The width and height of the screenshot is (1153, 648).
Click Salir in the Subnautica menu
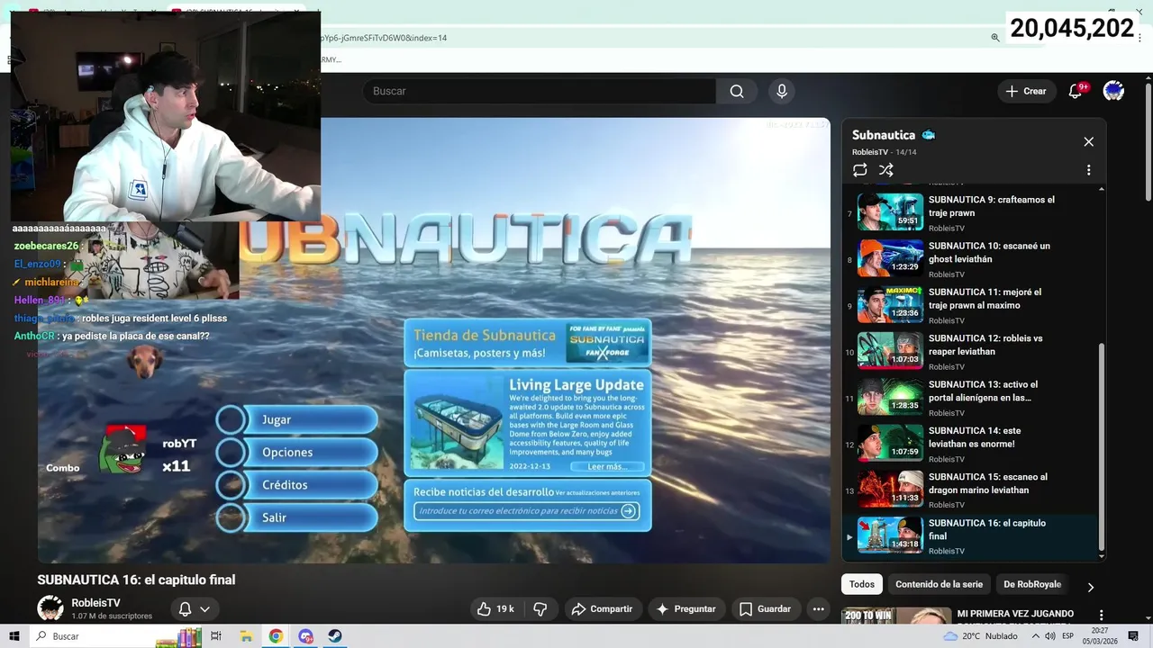(x=297, y=517)
